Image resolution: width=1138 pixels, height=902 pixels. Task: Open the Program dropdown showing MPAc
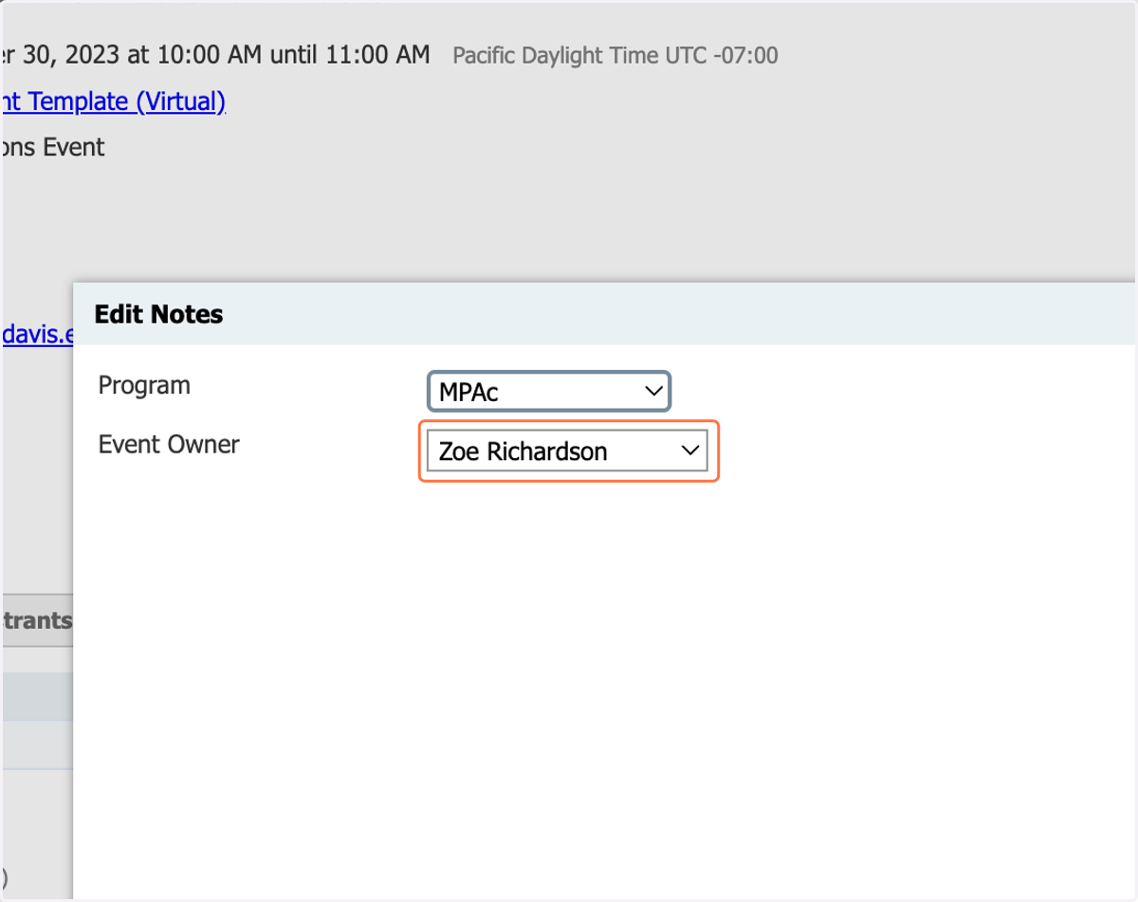[549, 391]
